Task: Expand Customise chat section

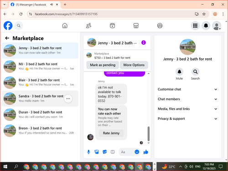Action: coord(187,89)
